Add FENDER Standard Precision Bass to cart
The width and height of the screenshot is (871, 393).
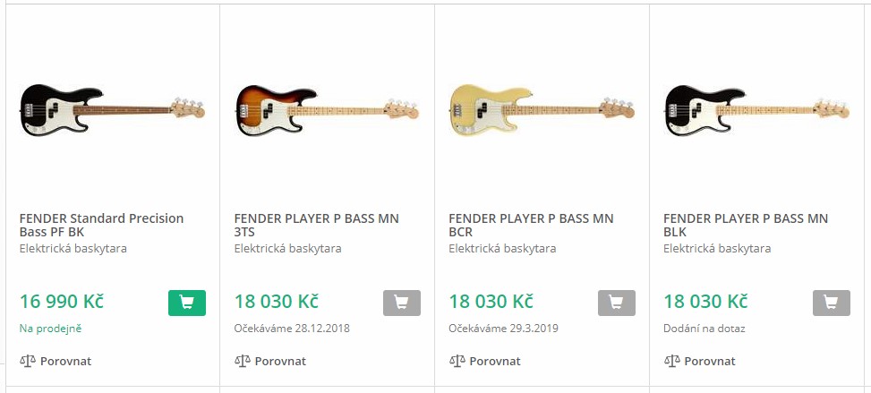(186, 303)
